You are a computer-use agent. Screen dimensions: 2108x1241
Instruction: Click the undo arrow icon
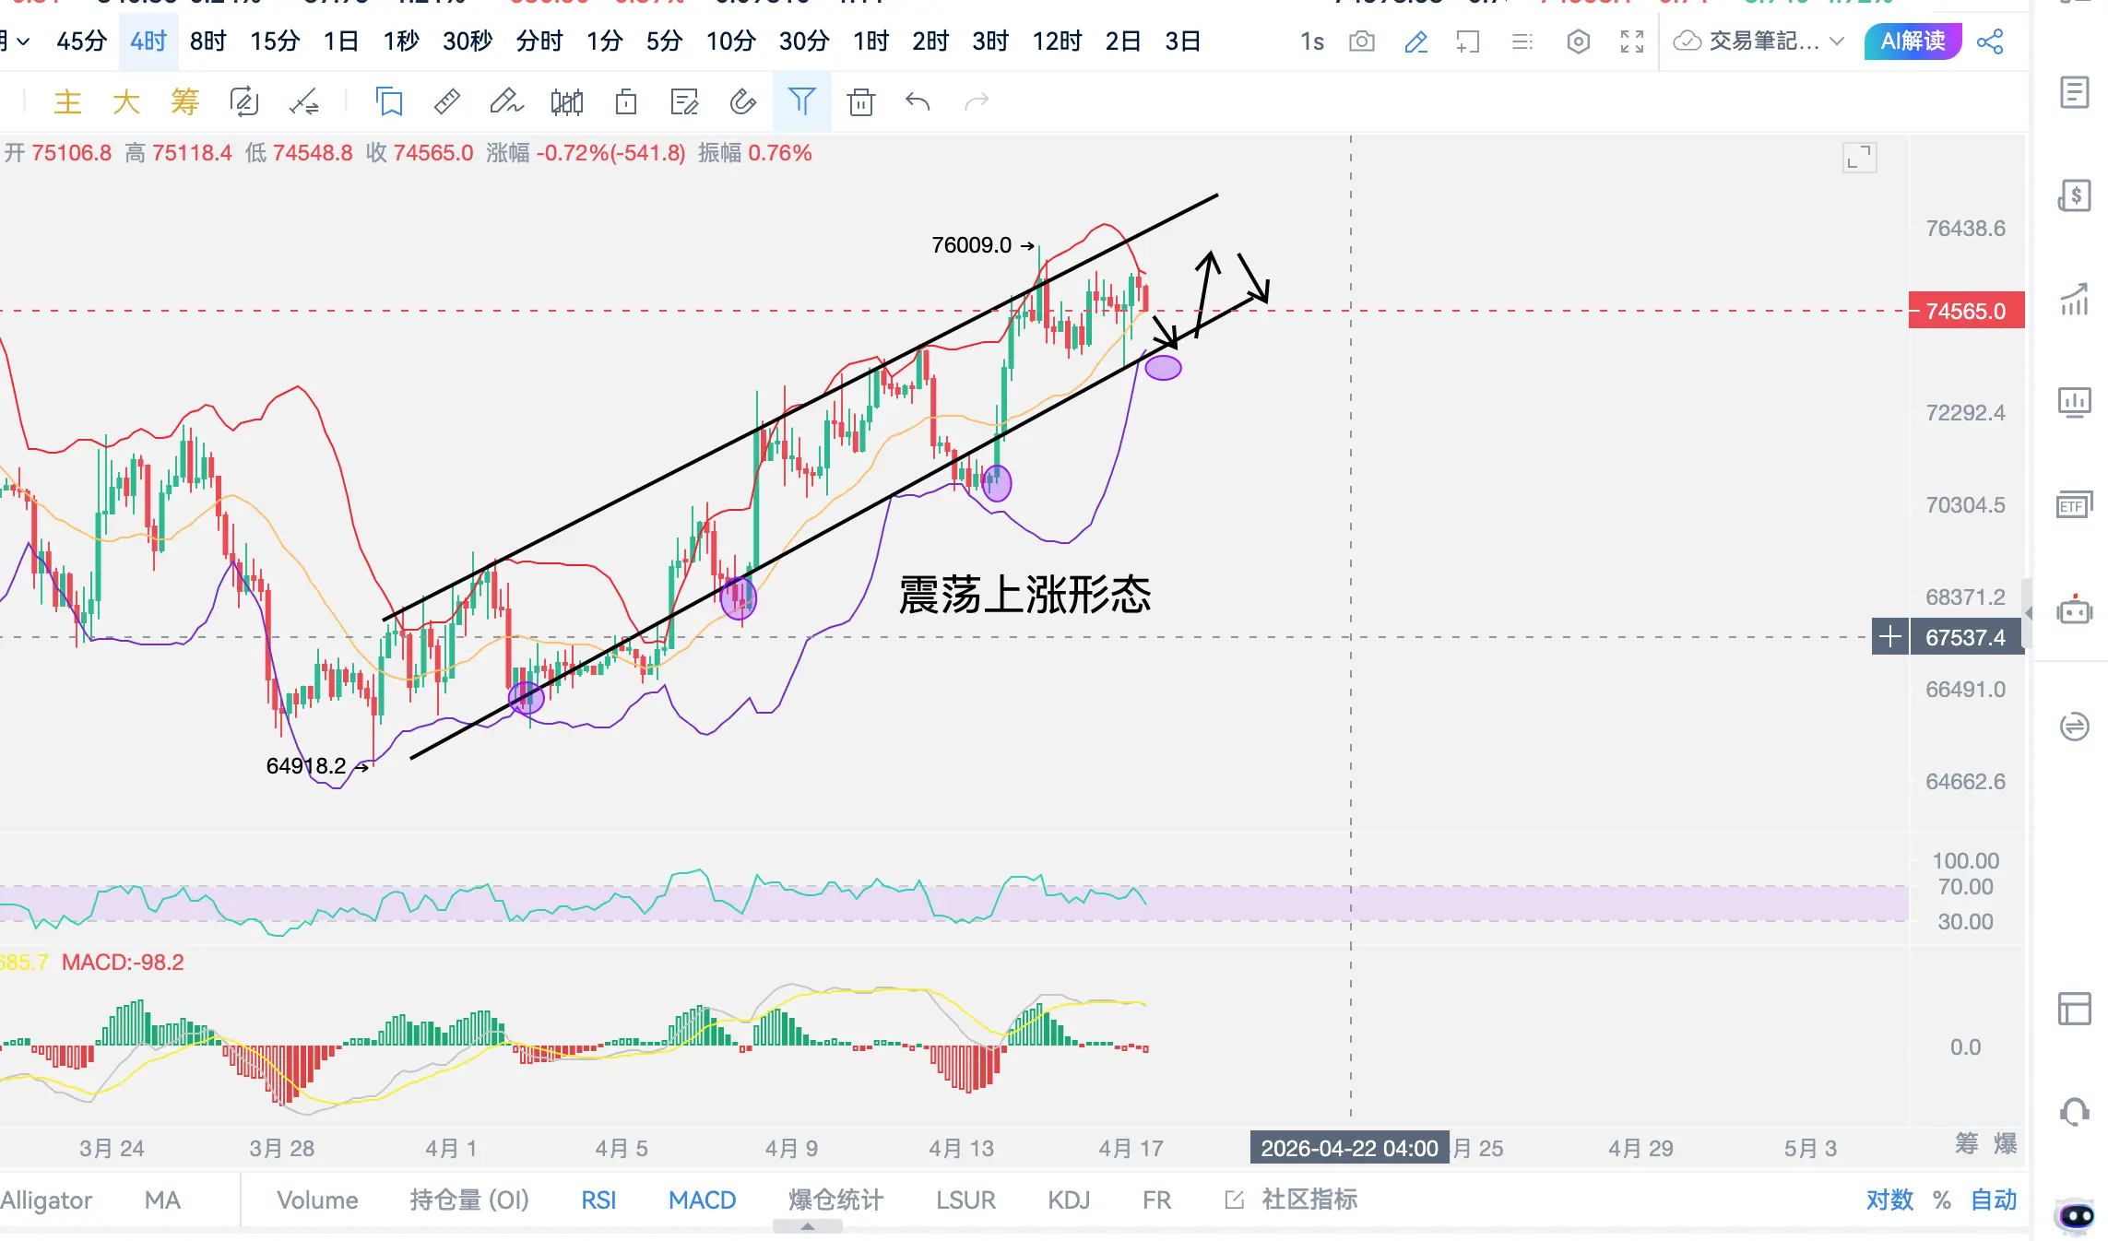click(918, 101)
